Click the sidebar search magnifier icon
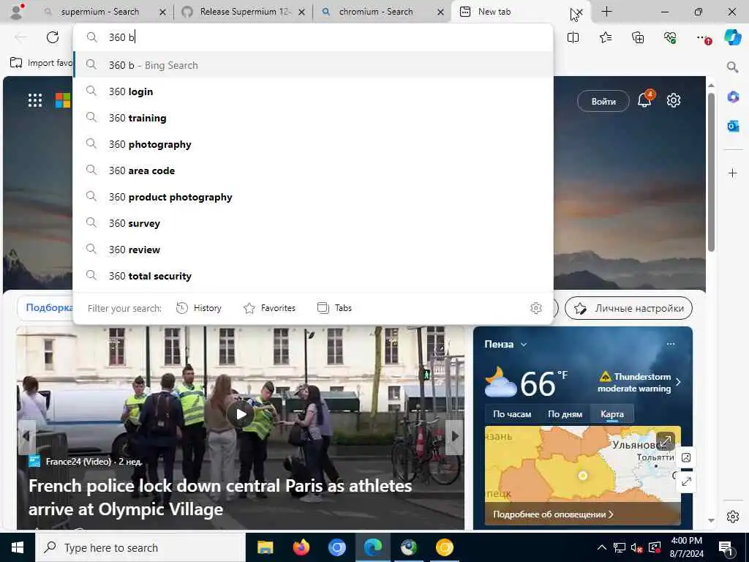The image size is (749, 562). tap(732, 67)
